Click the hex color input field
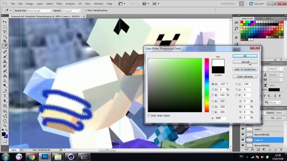The height and width of the screenshot is (161, 287). 220,118
